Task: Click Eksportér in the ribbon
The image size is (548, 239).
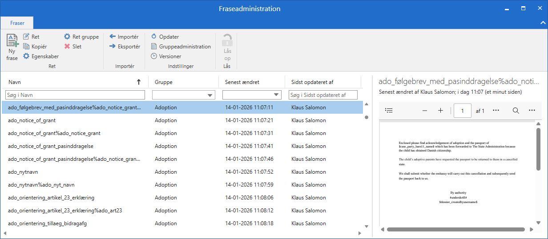Action: click(125, 47)
